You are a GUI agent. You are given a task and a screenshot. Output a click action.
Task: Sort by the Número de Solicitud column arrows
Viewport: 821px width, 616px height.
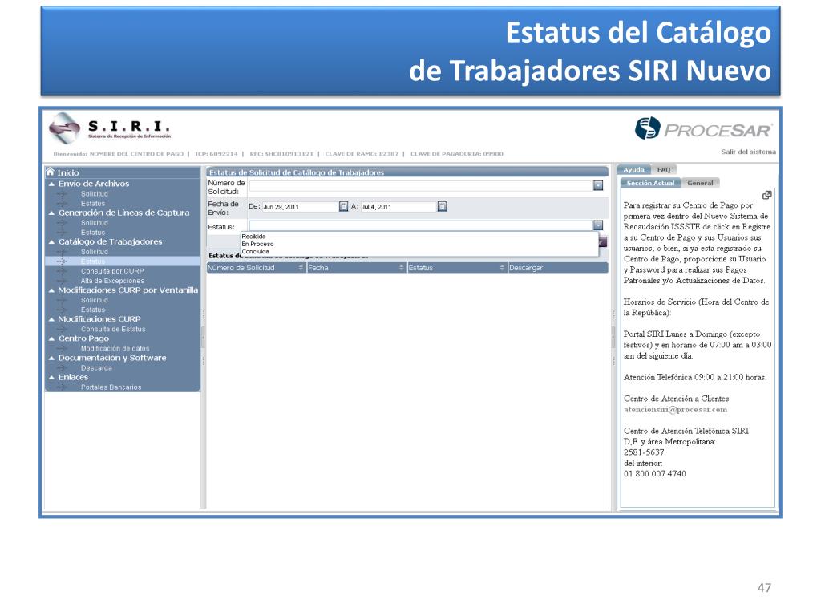[301, 268]
